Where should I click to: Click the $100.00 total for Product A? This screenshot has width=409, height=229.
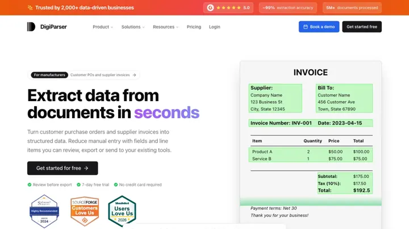(x=361, y=152)
